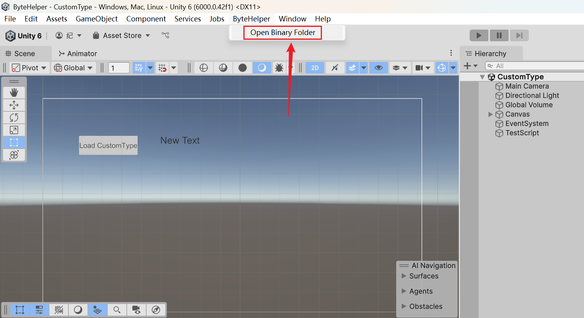Choose wireframe draw mode globe icon

pos(203,68)
